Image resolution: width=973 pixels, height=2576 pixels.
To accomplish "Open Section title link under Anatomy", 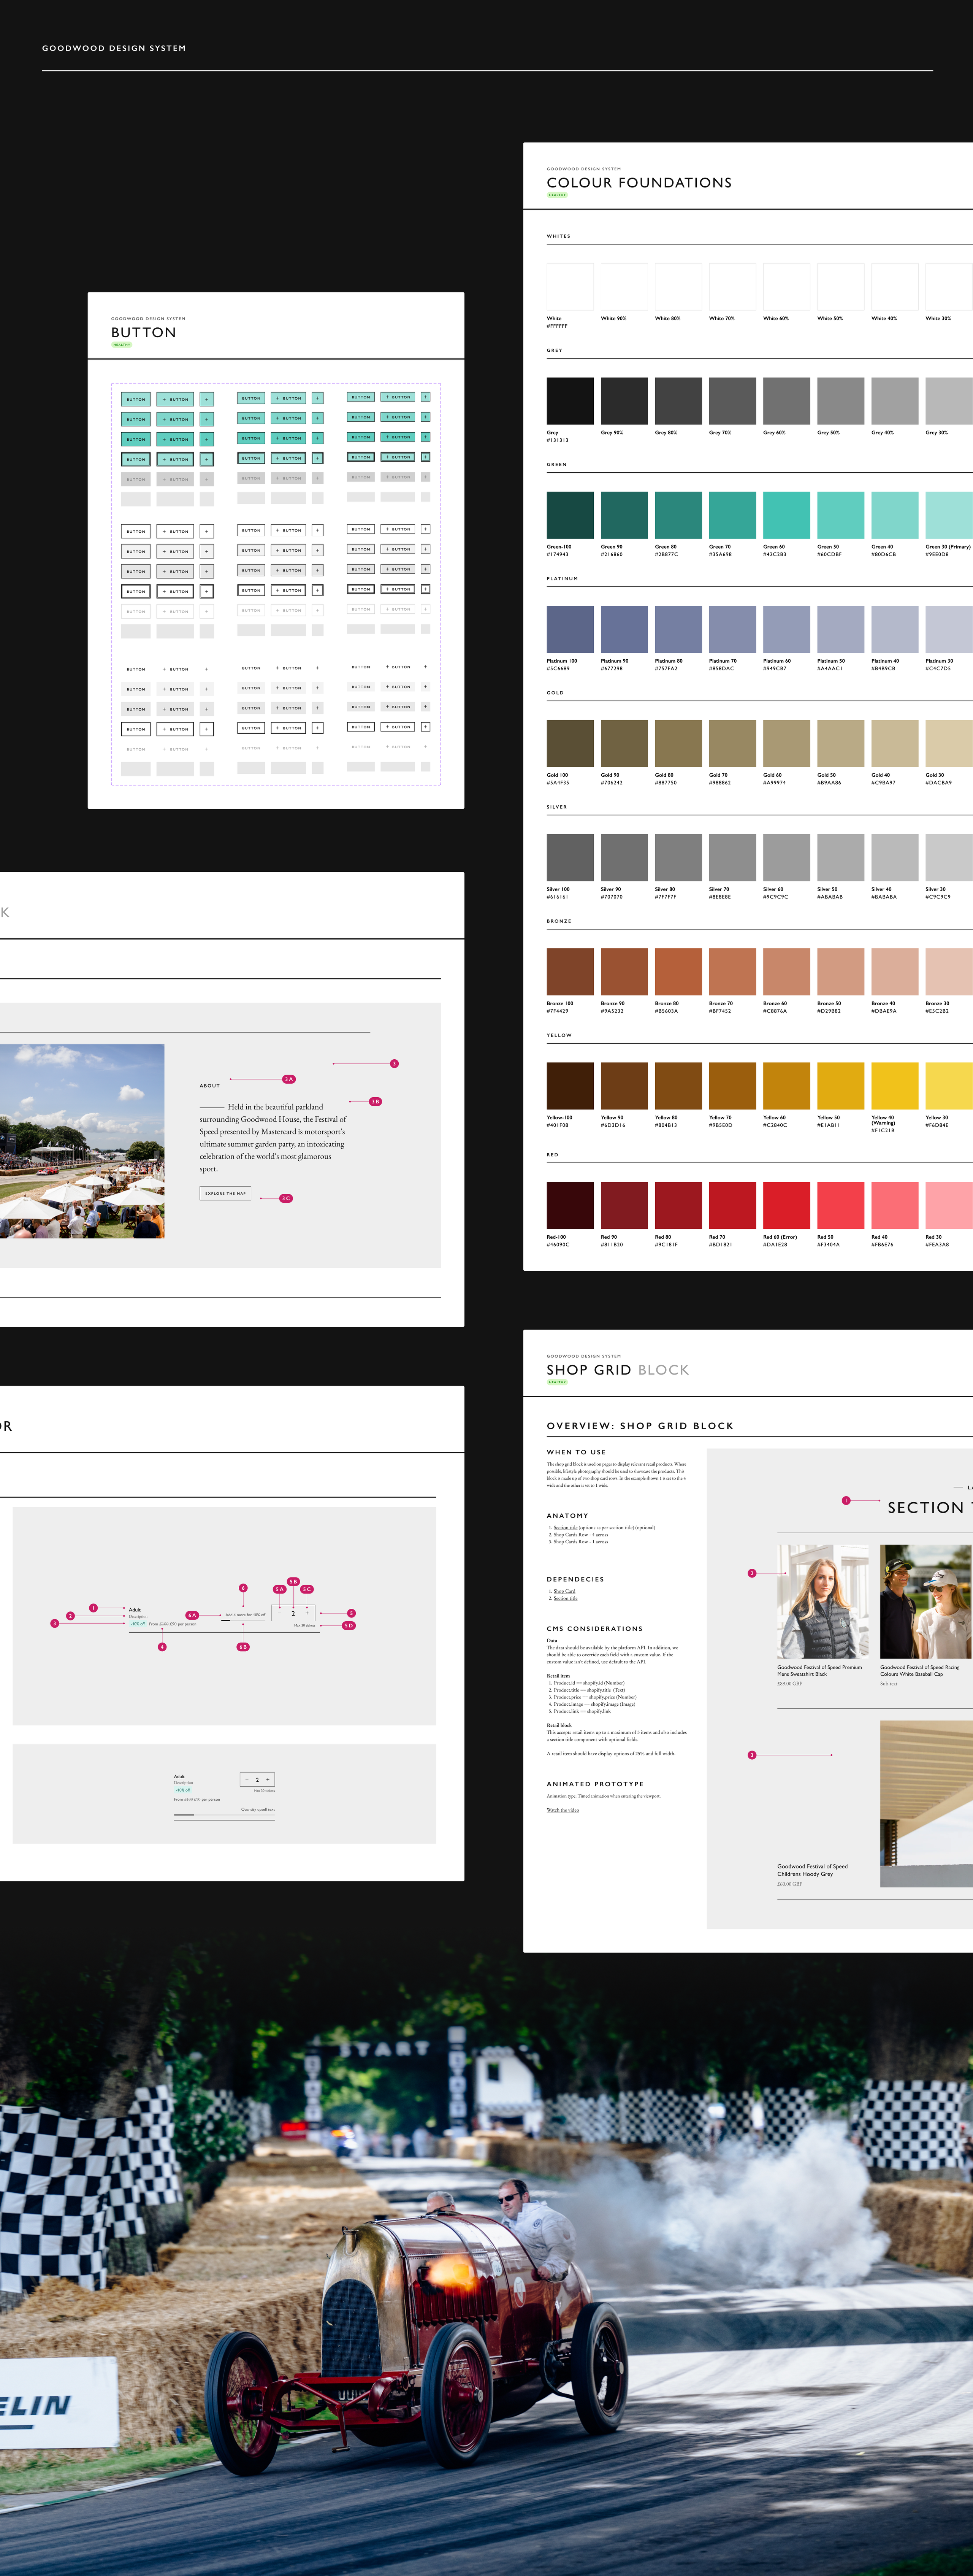I will pos(565,1528).
